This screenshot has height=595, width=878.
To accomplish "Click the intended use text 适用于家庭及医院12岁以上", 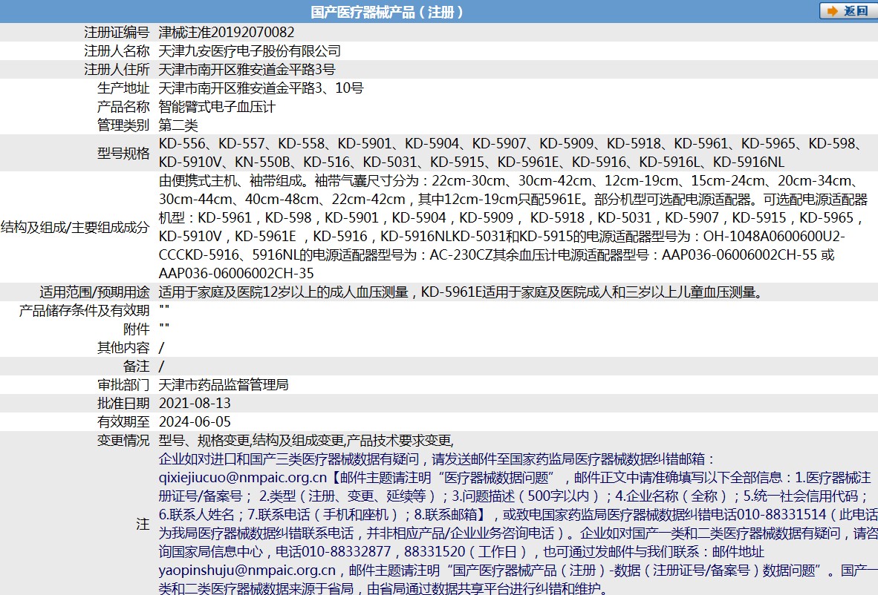I will (x=461, y=292).
